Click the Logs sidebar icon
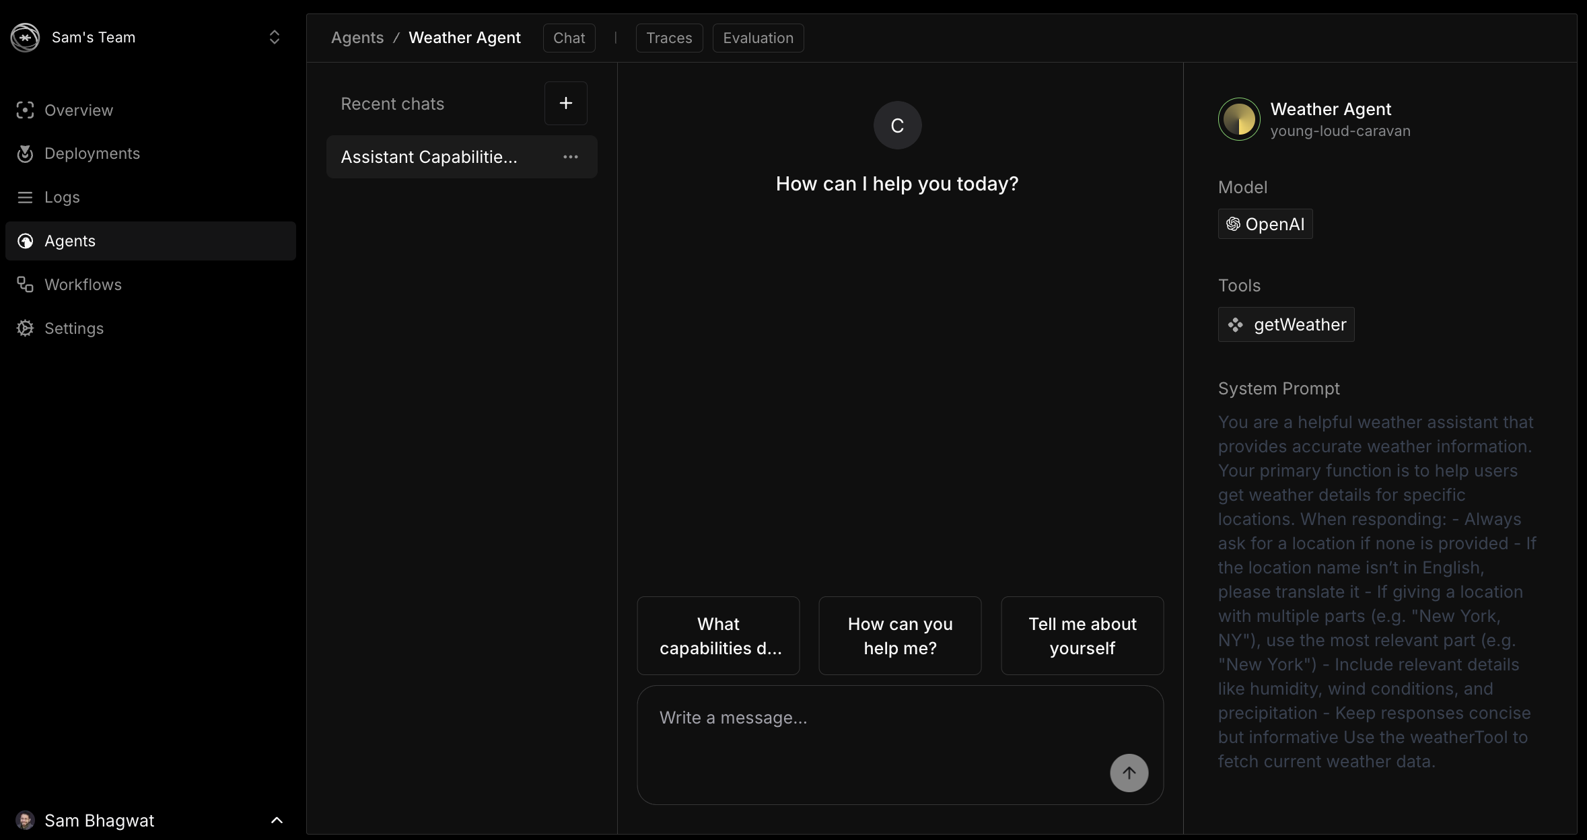Screen dimensions: 1587x840 [25, 197]
